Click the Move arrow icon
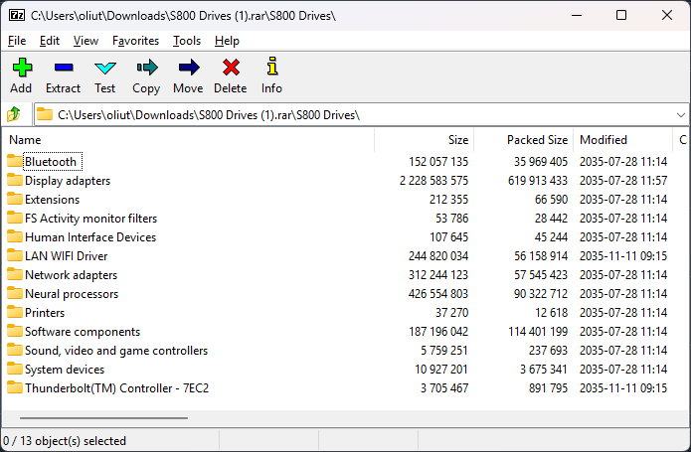This screenshot has width=691, height=452. click(188, 68)
